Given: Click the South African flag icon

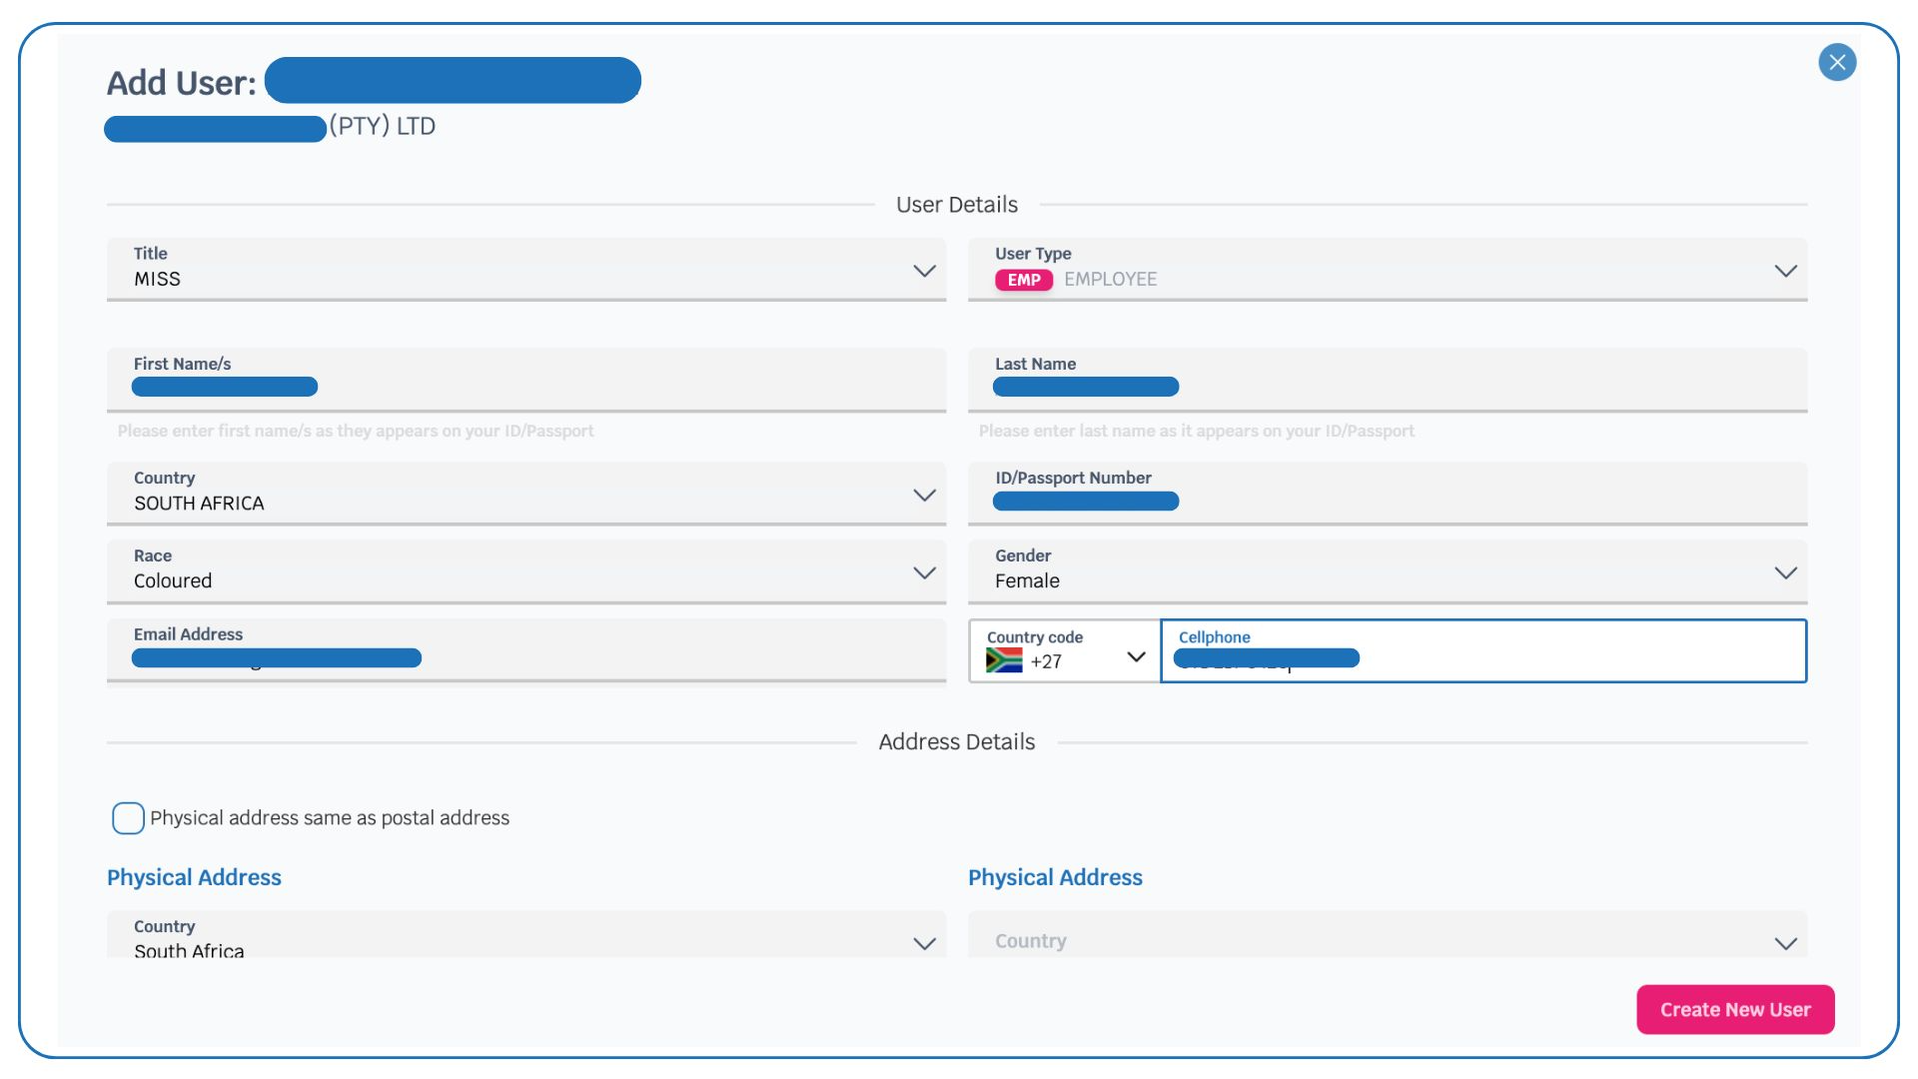Looking at the screenshot, I should point(1003,660).
